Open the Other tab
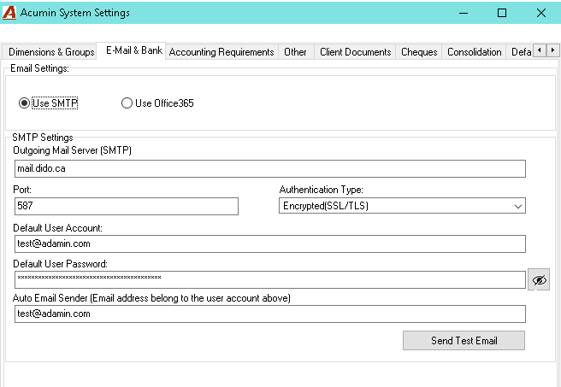This screenshot has height=387, width=561. click(x=296, y=52)
